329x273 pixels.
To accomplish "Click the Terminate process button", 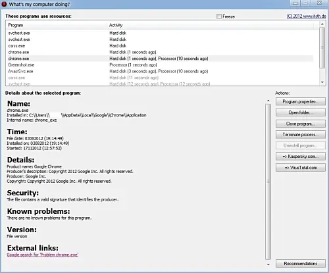I will point(301,135).
